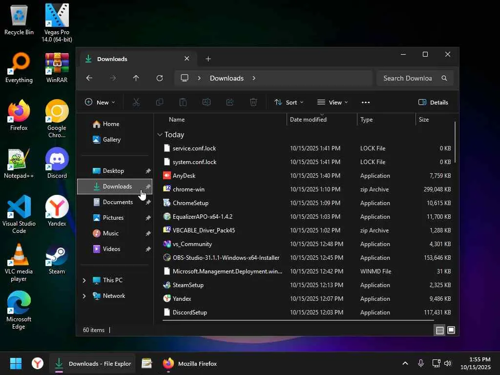Open the View dropdown menu
Viewport: 500px width, 375px height.
[x=333, y=103]
